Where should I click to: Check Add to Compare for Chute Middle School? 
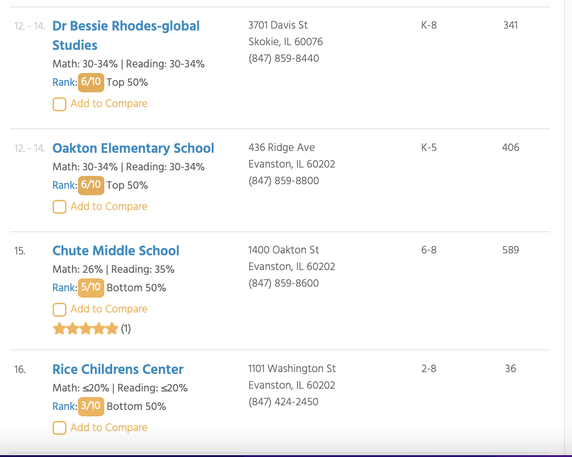[60, 309]
